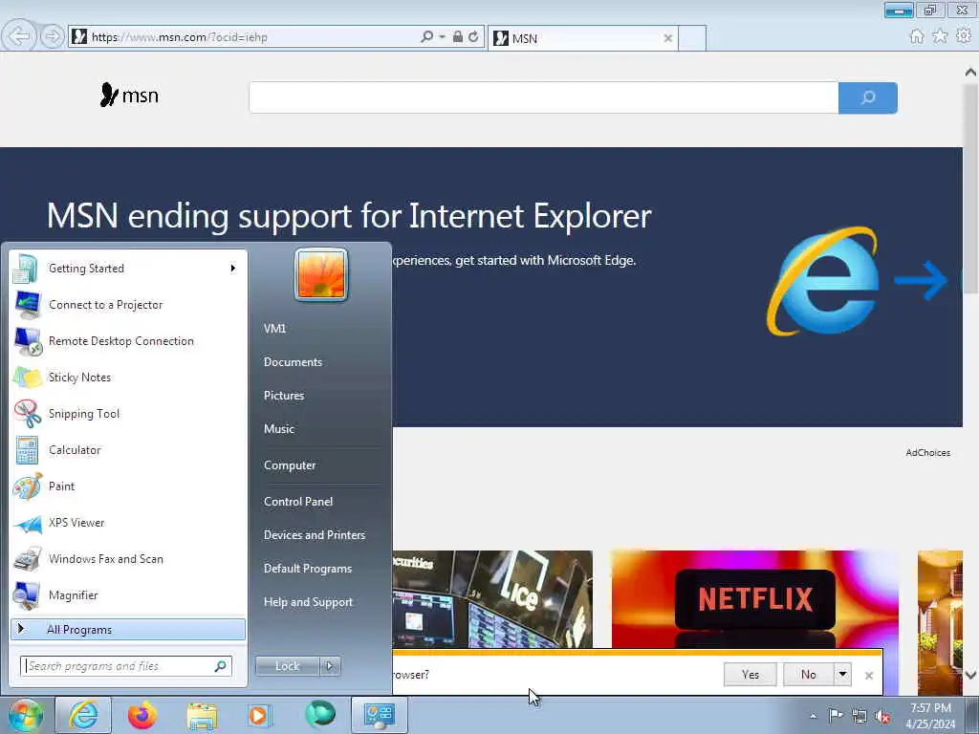Image resolution: width=979 pixels, height=734 pixels.
Task: Click the green globe taskbar icon
Action: 320,714
